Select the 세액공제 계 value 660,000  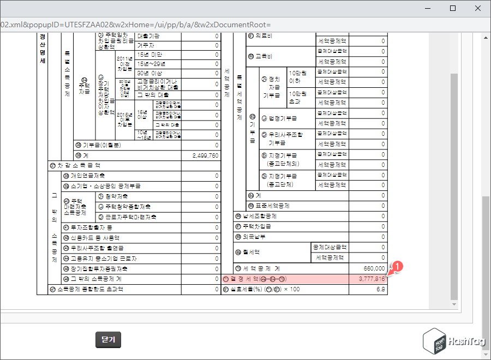[374, 268]
